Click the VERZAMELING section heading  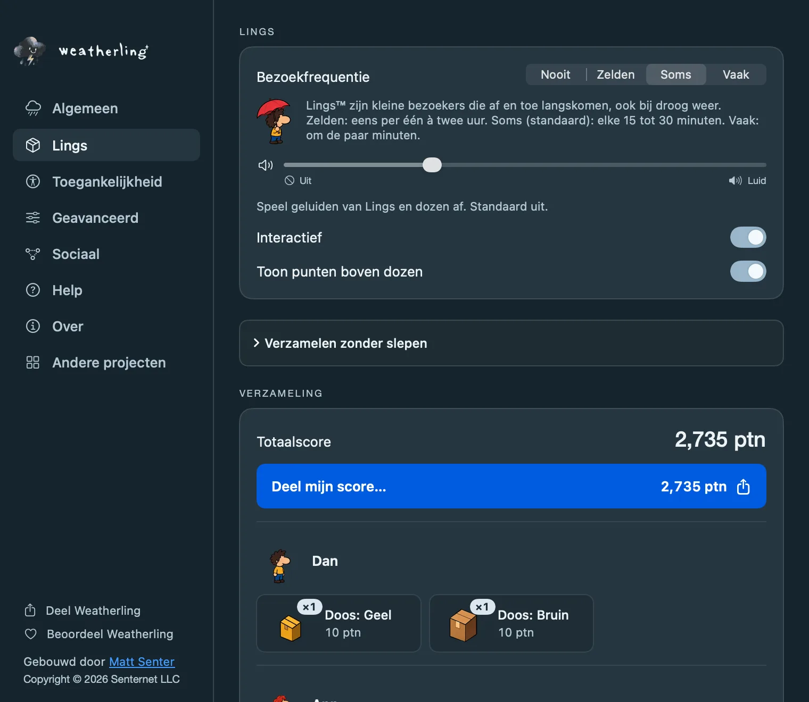pyautogui.click(x=281, y=394)
